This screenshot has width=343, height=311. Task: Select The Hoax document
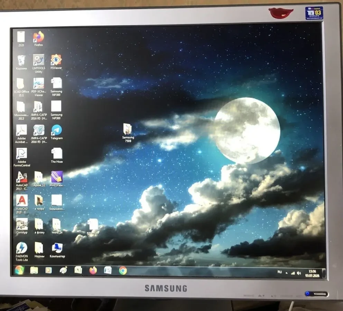57,155
